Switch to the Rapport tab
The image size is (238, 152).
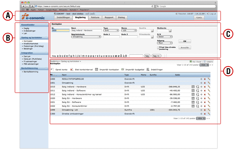click(109, 17)
